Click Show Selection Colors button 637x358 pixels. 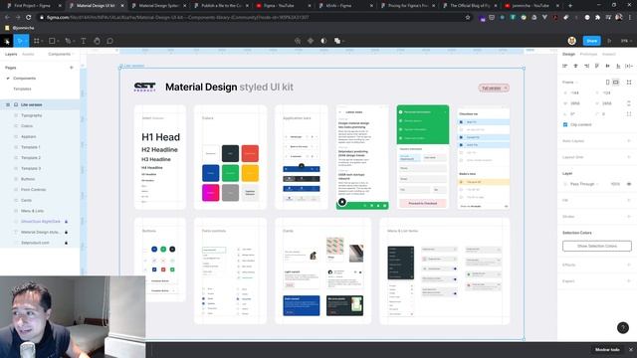pos(597,246)
